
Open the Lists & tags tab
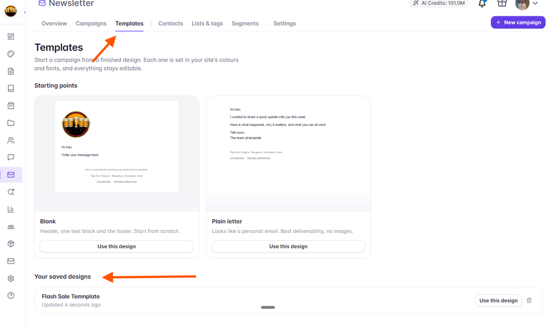click(x=207, y=23)
